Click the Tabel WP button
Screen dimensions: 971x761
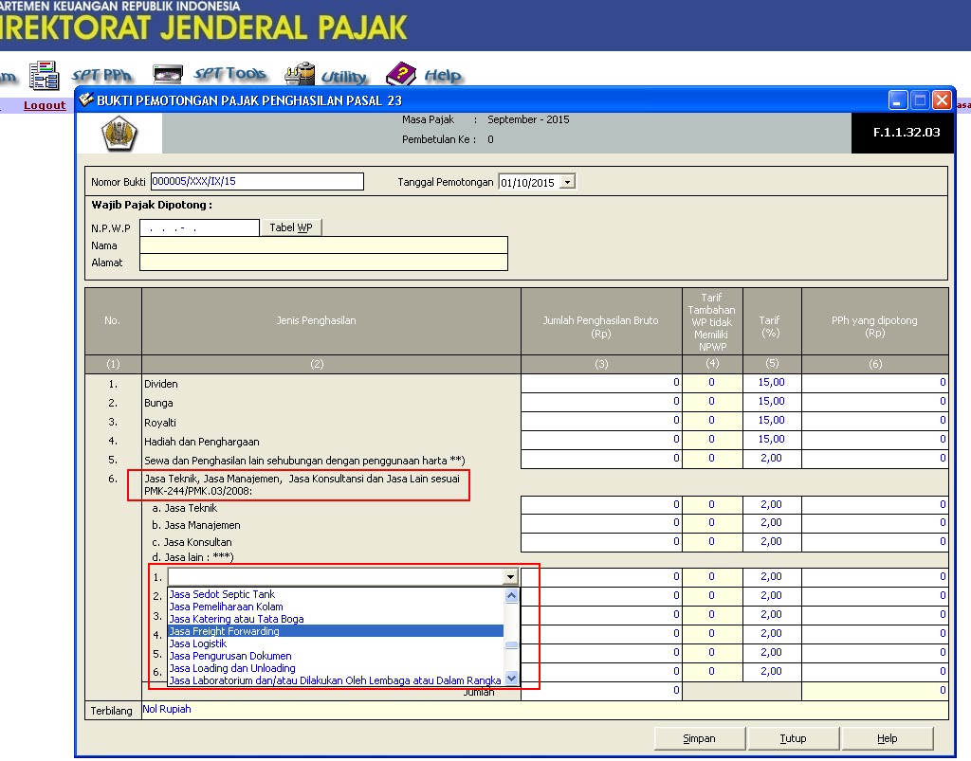[x=291, y=227]
